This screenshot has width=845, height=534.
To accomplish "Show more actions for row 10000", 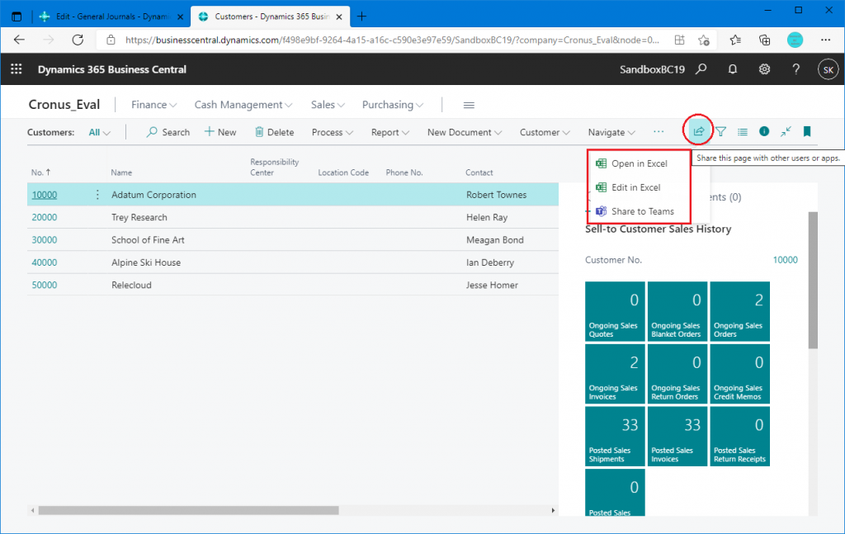I will coord(97,195).
